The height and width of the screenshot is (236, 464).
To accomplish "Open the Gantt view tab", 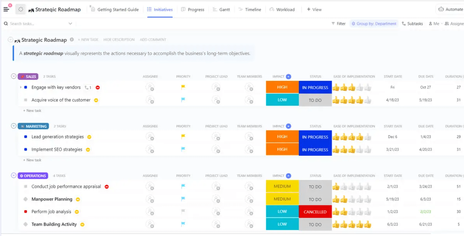I will pyautogui.click(x=221, y=10).
